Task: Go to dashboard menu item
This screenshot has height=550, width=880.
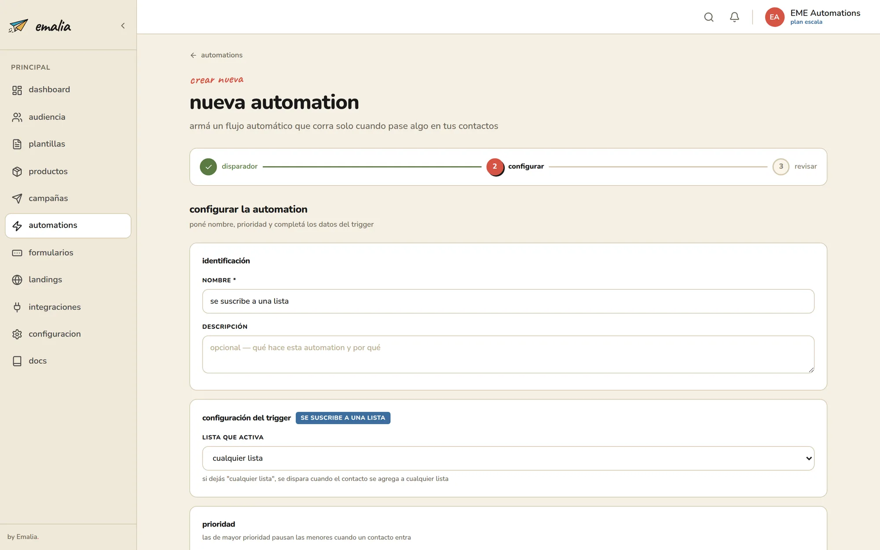Action: click(x=68, y=90)
